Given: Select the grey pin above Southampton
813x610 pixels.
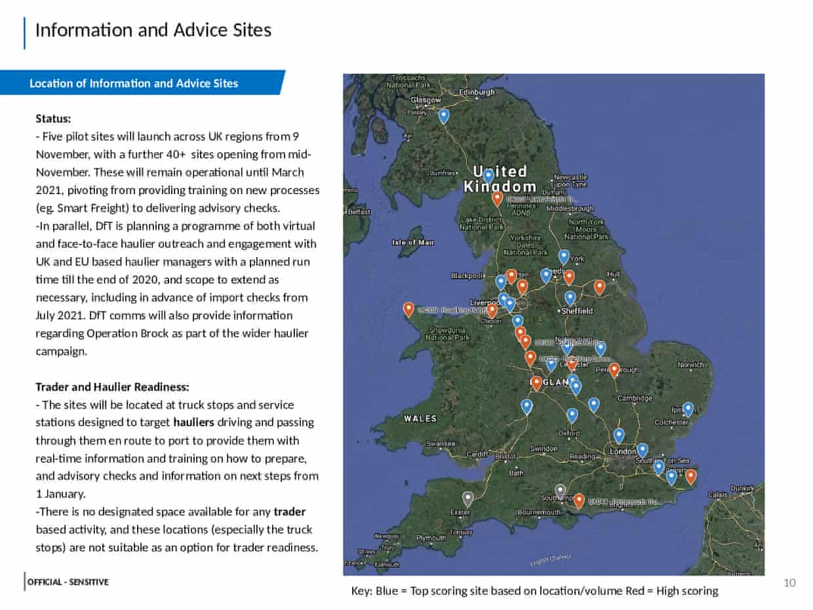Looking at the screenshot, I should pos(560,490).
